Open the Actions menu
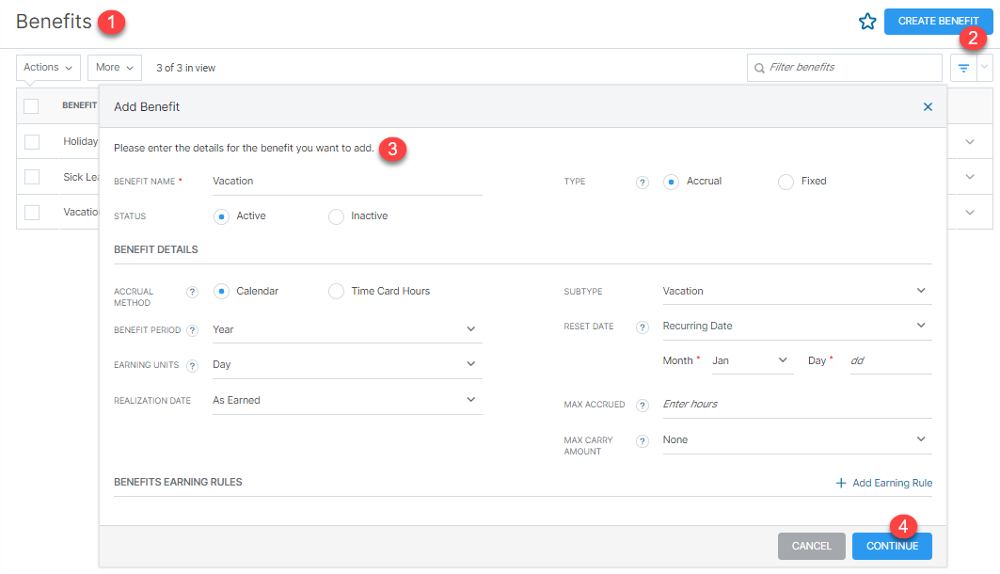Screen dimensions: 1000x574 (48, 68)
